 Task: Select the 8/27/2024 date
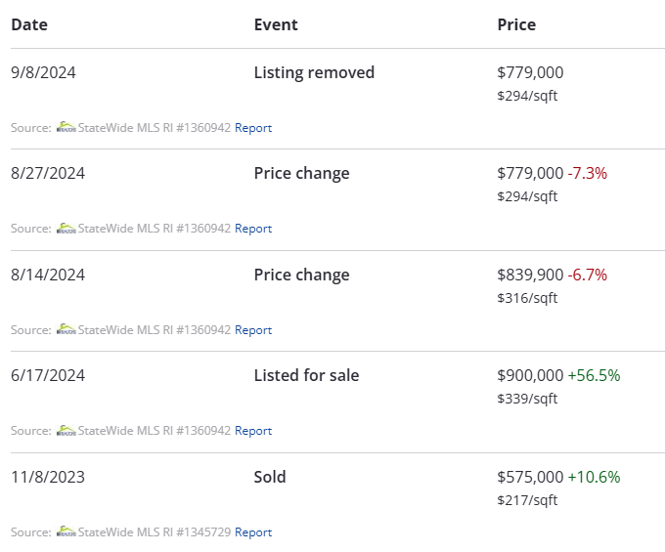[48, 173]
